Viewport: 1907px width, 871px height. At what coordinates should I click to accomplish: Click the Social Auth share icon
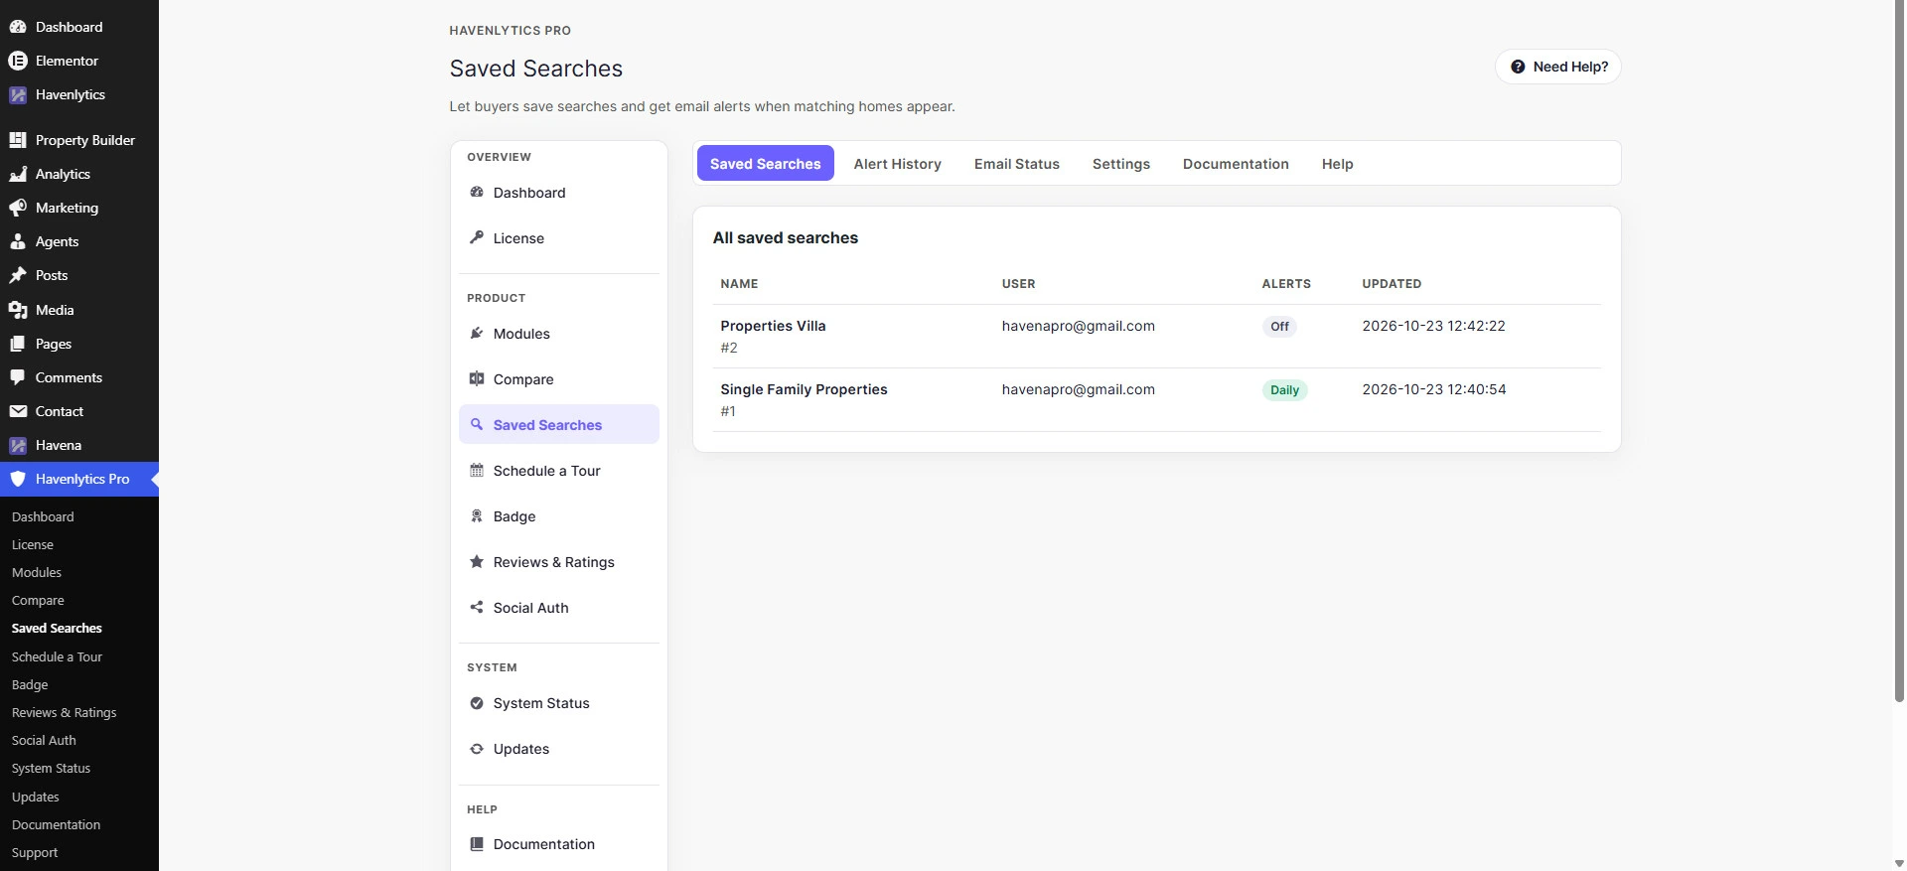tap(477, 607)
